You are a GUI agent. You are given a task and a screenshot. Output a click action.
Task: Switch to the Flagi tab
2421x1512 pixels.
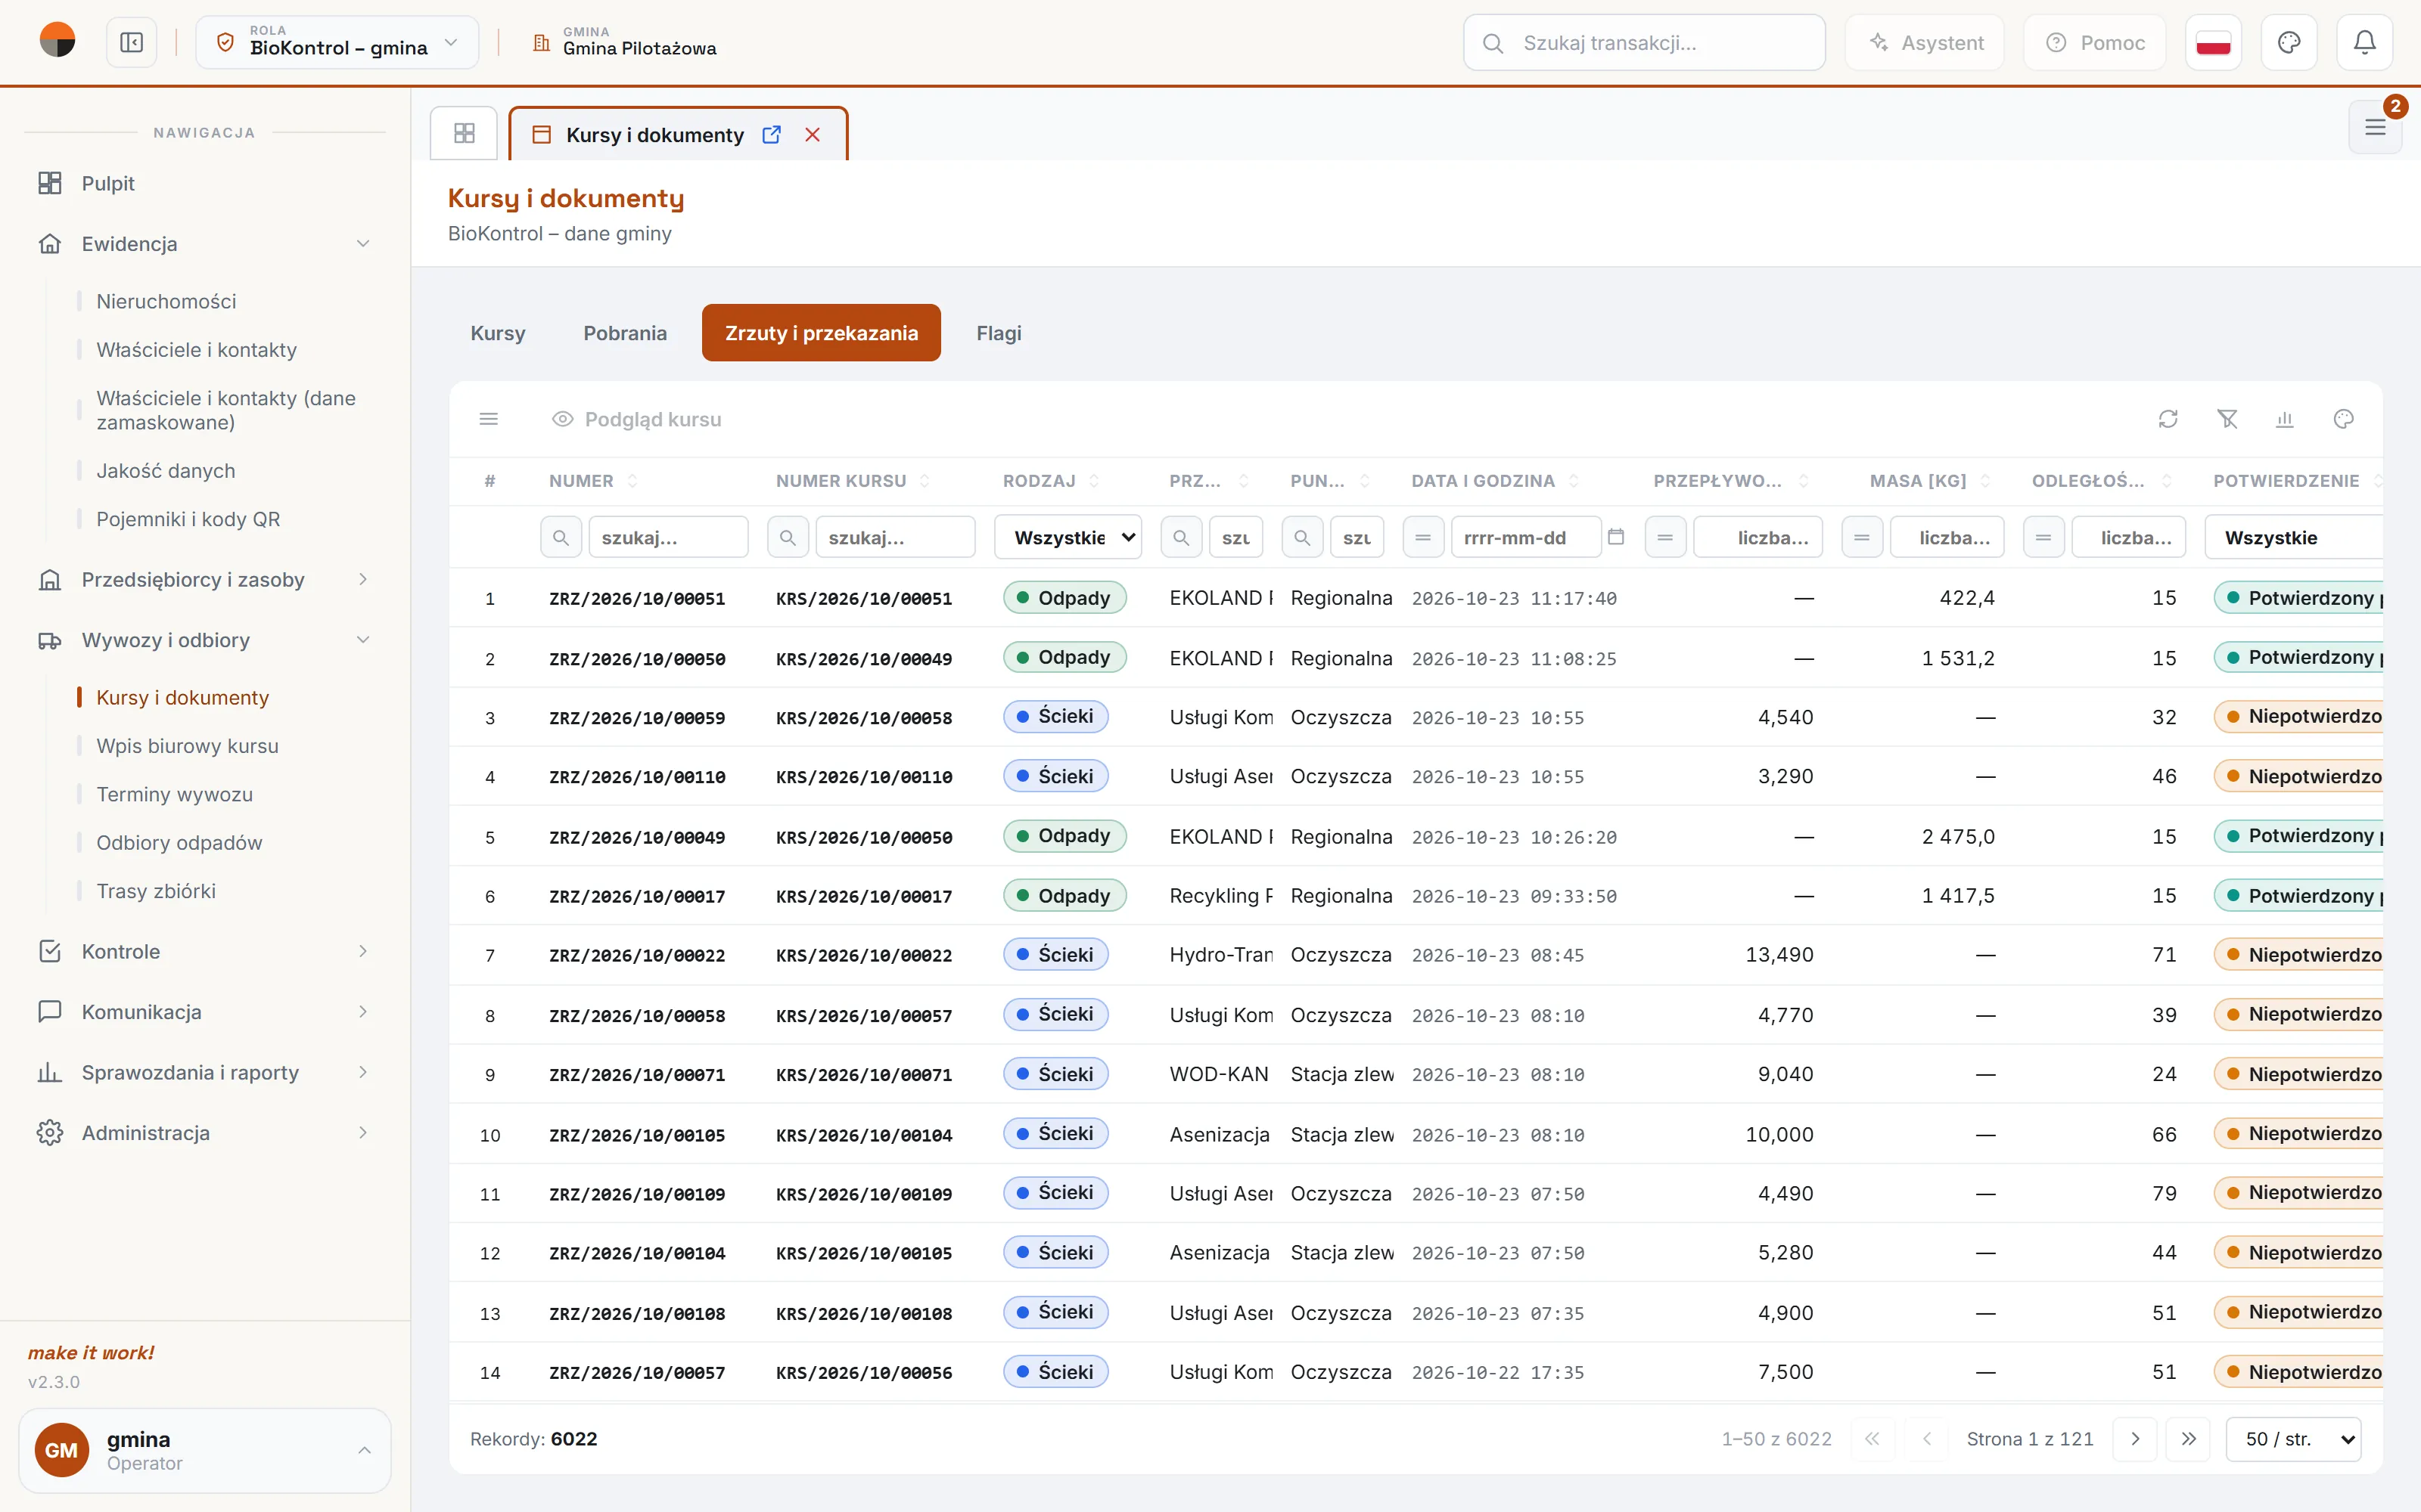(x=999, y=333)
